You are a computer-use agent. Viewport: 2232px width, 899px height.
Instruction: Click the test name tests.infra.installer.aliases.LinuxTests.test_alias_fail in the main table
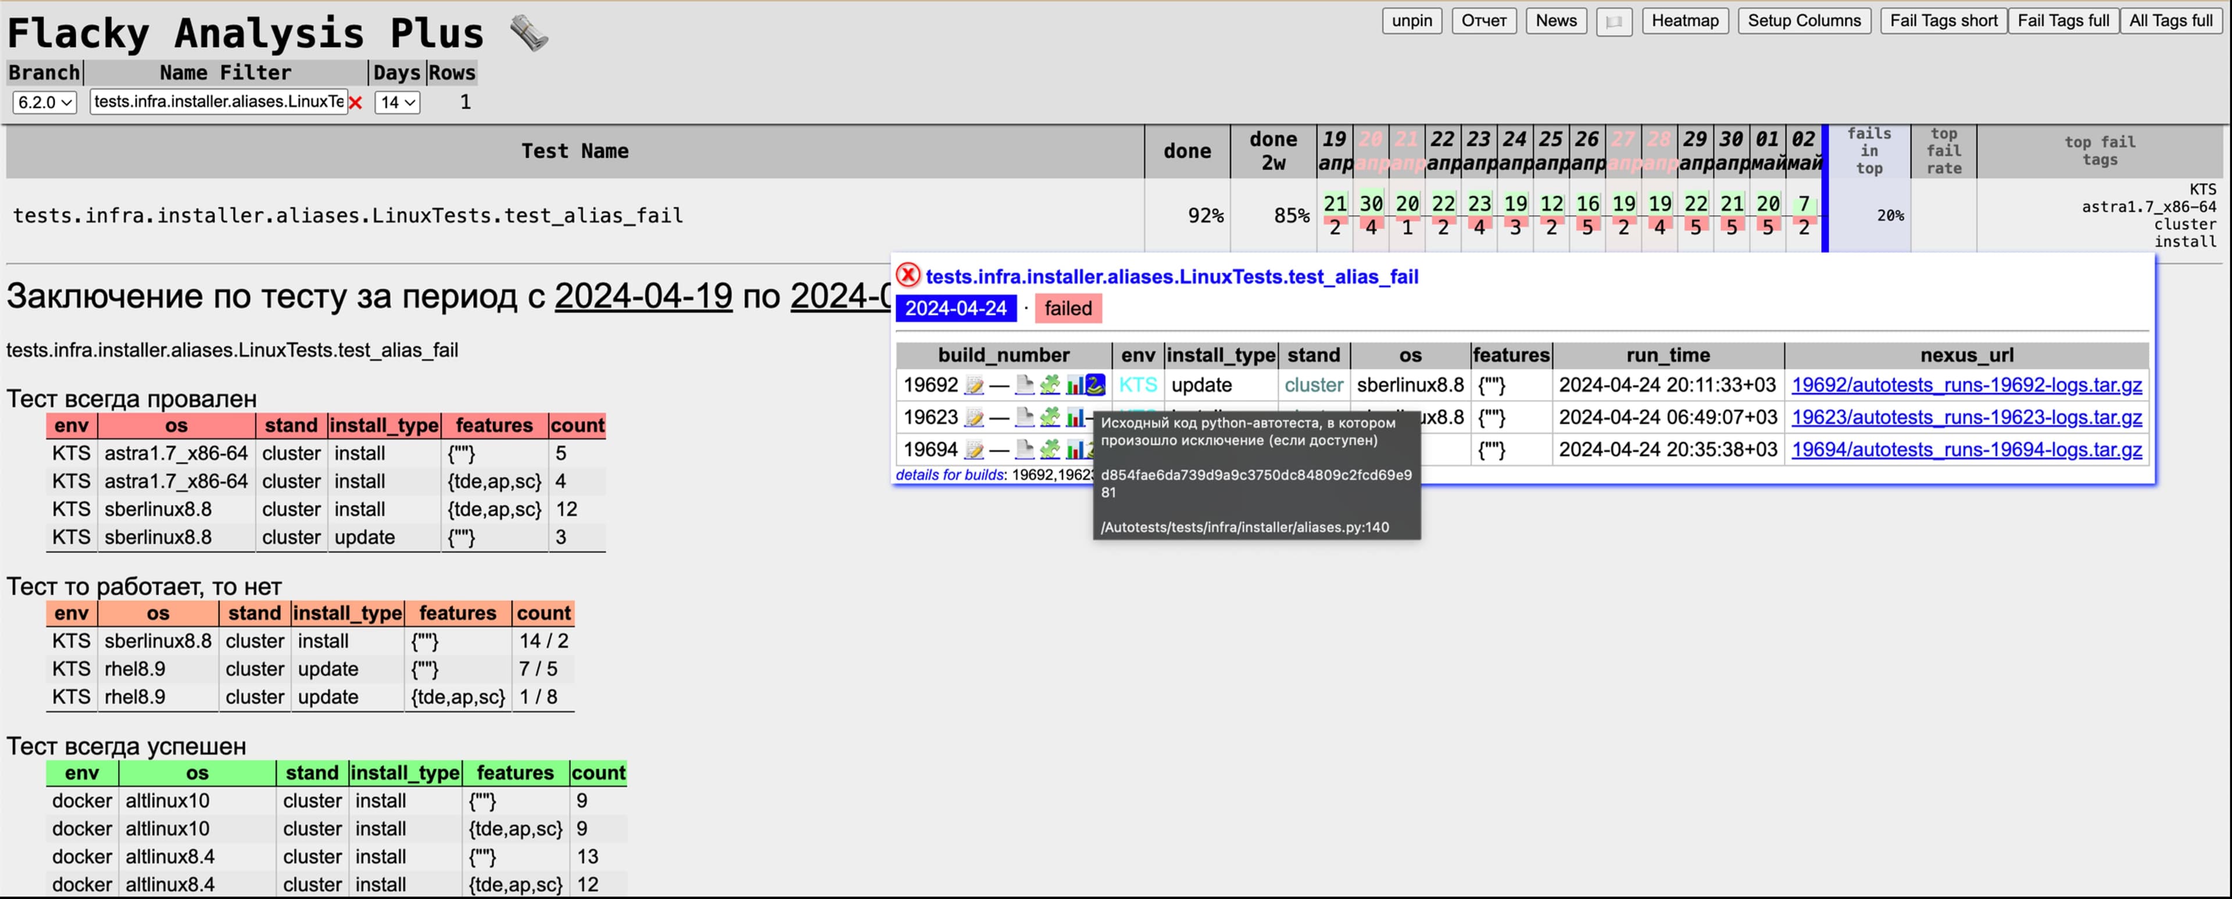pos(348,215)
